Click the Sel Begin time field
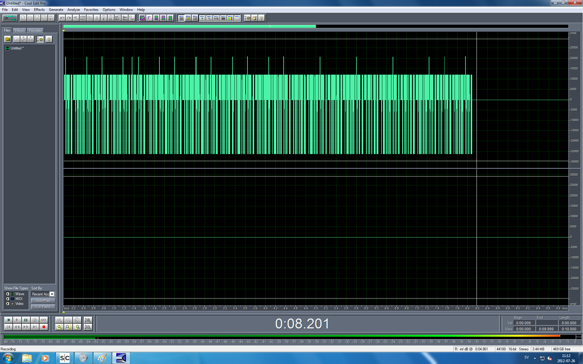Image resolution: width=583 pixels, height=364 pixels. coord(524,323)
